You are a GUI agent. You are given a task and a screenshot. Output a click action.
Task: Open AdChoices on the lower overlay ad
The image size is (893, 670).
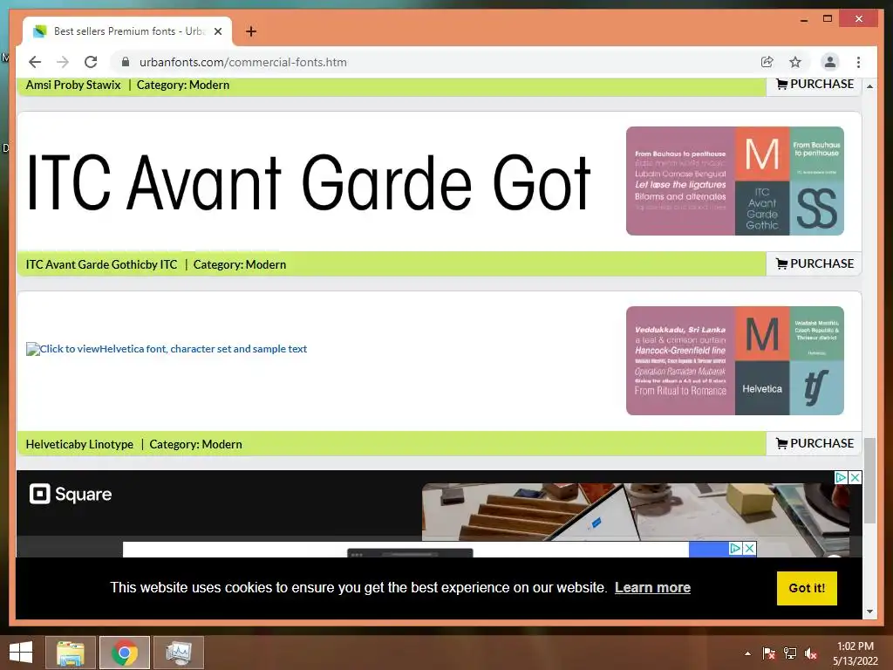coord(735,548)
